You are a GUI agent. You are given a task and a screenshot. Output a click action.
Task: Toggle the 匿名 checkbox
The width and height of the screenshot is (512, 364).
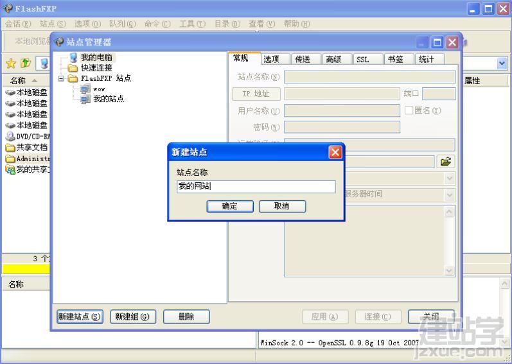tap(409, 110)
